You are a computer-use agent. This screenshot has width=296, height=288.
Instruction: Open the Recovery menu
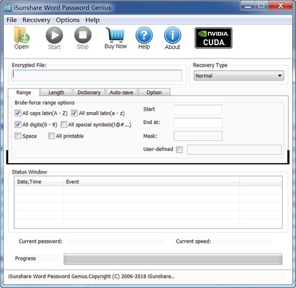point(37,20)
